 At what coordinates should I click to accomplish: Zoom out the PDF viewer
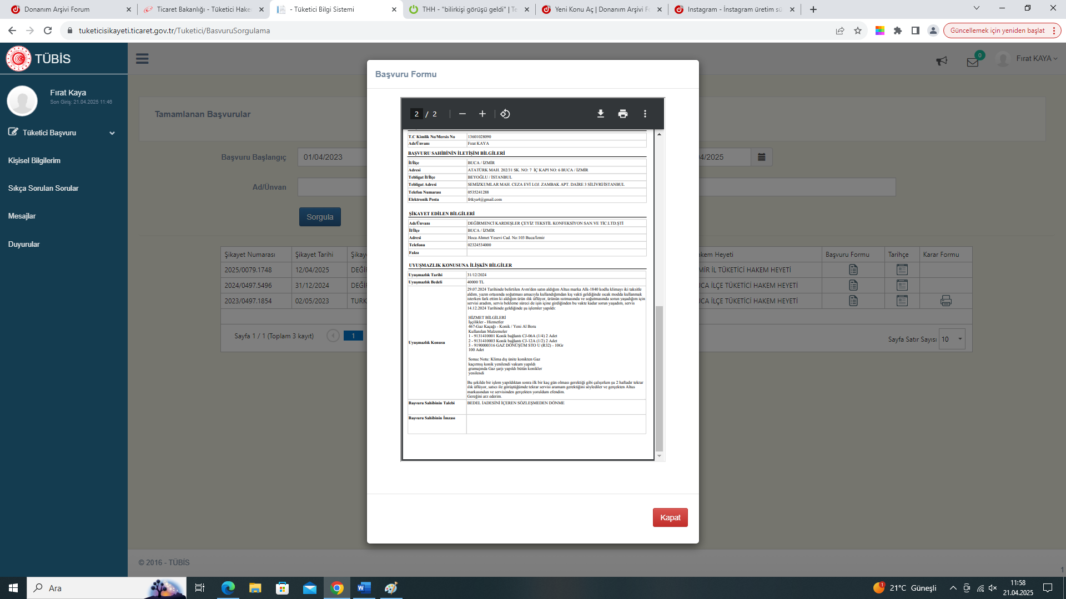462,114
